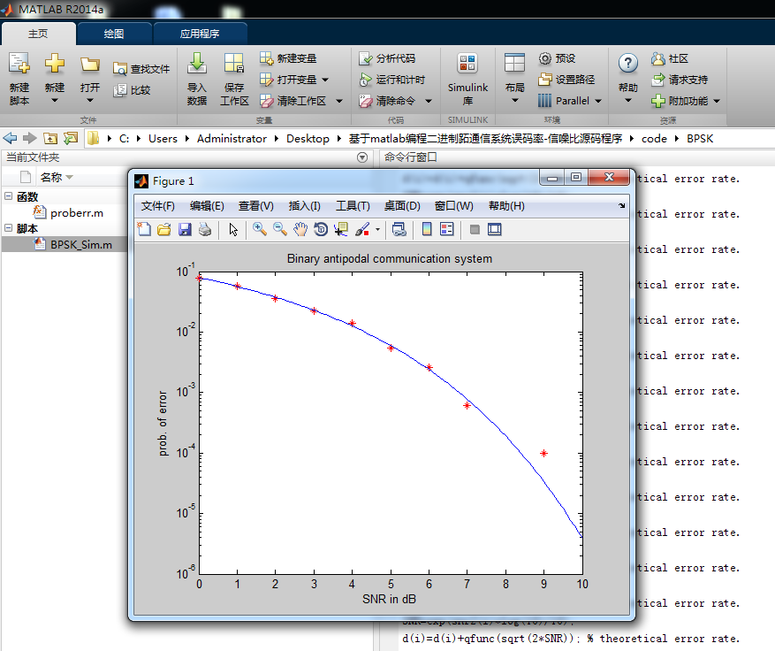
Task: Open the View (查看) menu in Figure 1
Action: coord(256,206)
